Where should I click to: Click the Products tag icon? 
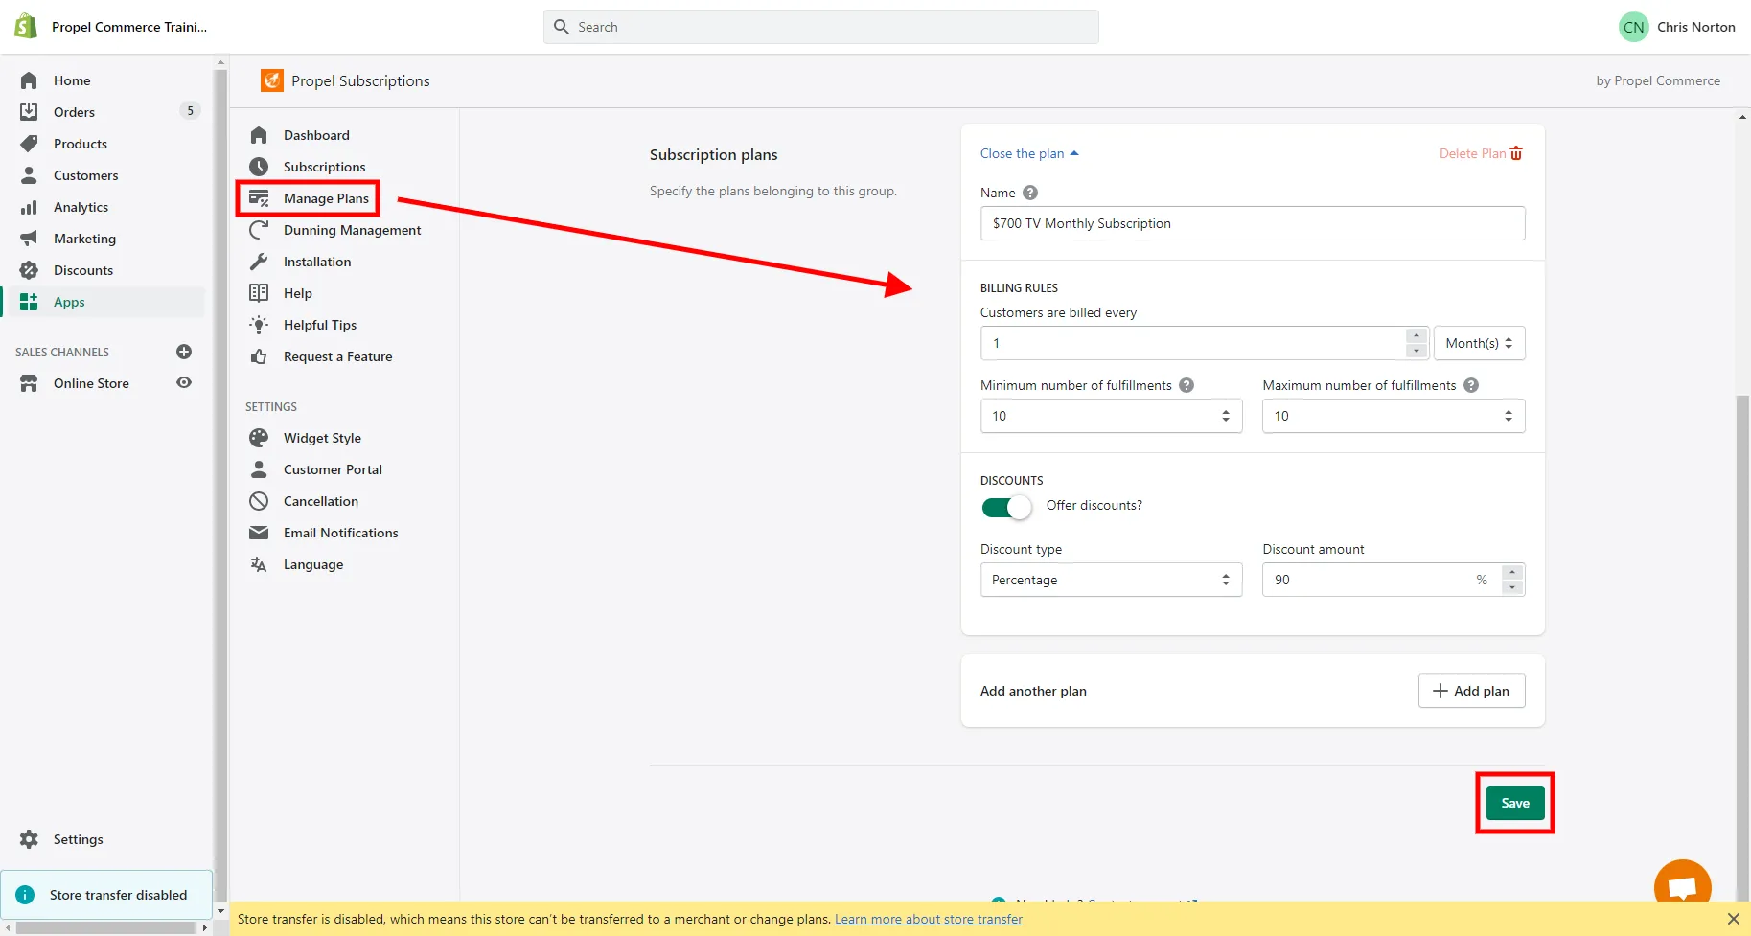pos(29,144)
